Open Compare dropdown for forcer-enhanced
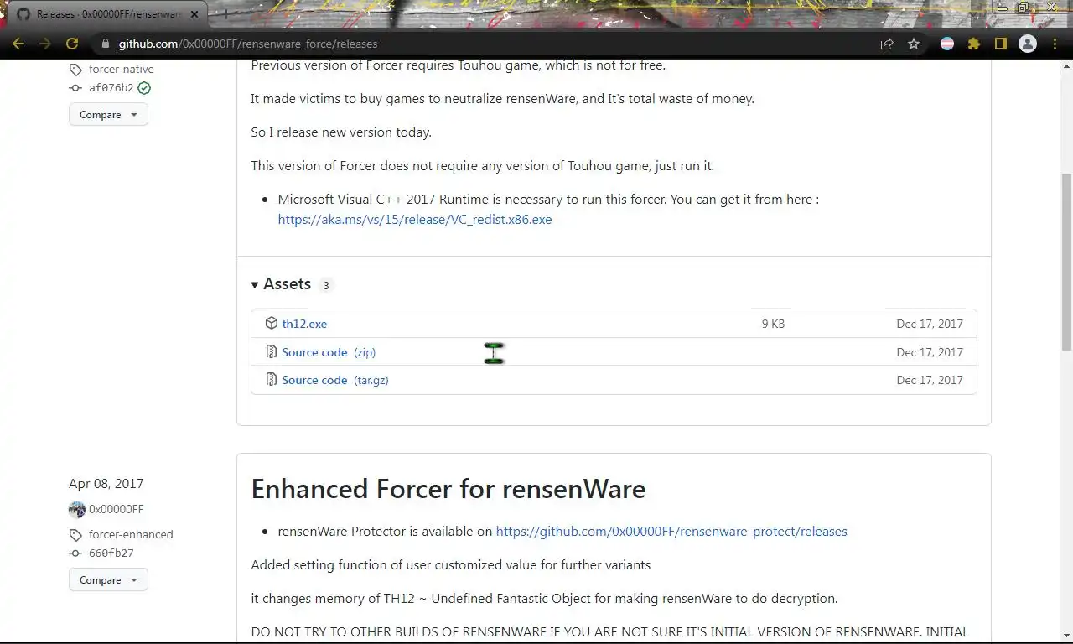Image resolution: width=1073 pixels, height=644 pixels. (108, 580)
